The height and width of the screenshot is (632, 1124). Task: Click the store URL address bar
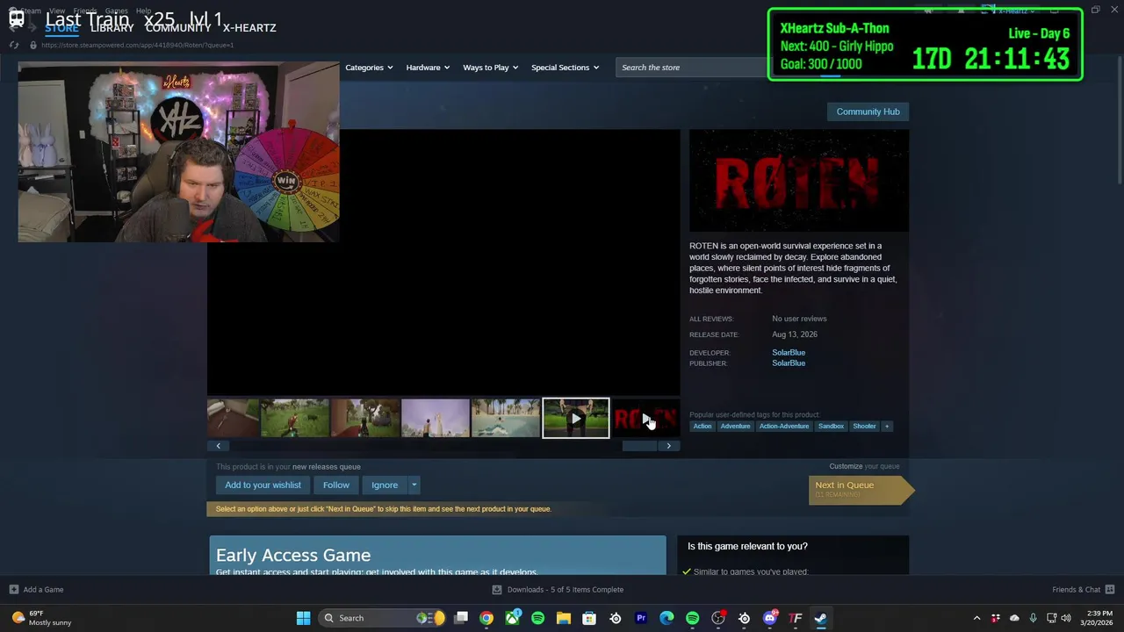(x=138, y=45)
